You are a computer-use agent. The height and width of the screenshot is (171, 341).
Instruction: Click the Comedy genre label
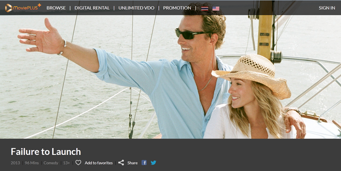tap(51, 163)
